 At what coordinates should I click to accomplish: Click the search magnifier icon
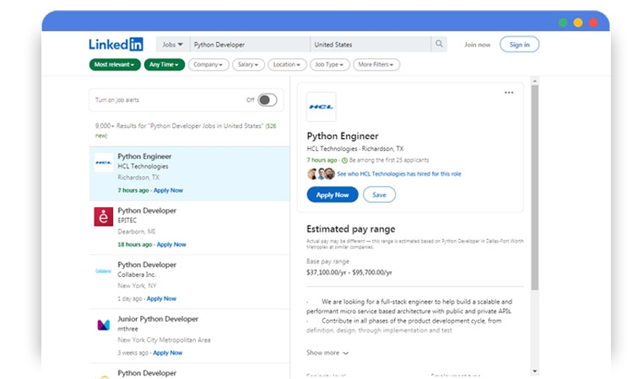click(x=439, y=45)
